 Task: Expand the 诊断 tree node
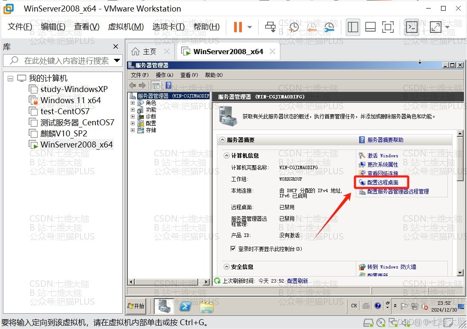[x=133, y=116]
